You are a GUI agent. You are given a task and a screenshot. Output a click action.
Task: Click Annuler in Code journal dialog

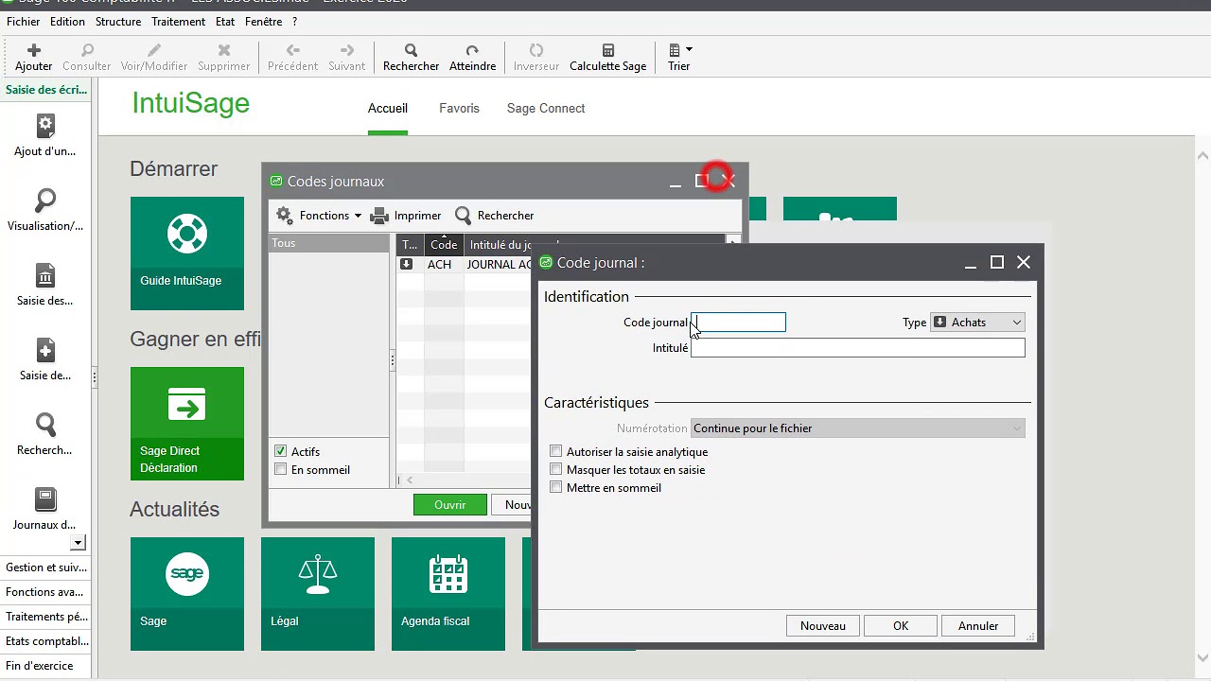[978, 626]
